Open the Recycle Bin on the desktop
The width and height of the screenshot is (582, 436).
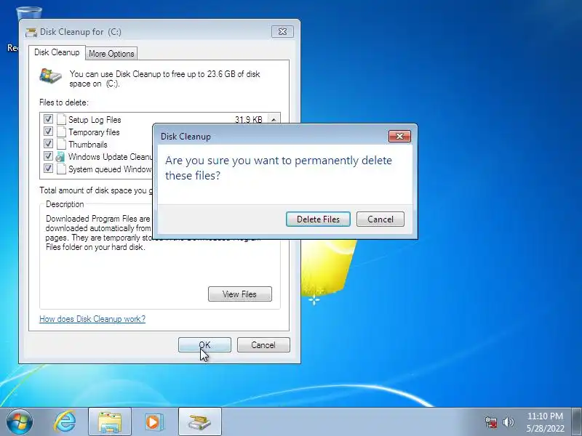point(29,13)
